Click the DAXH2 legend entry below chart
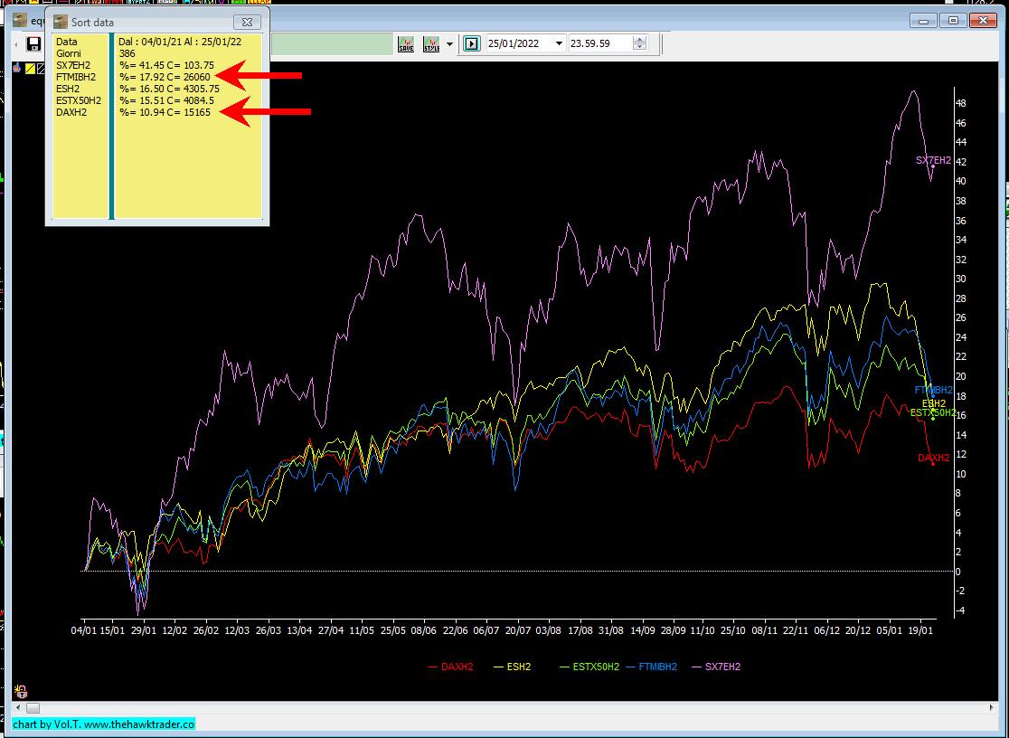 coord(450,667)
